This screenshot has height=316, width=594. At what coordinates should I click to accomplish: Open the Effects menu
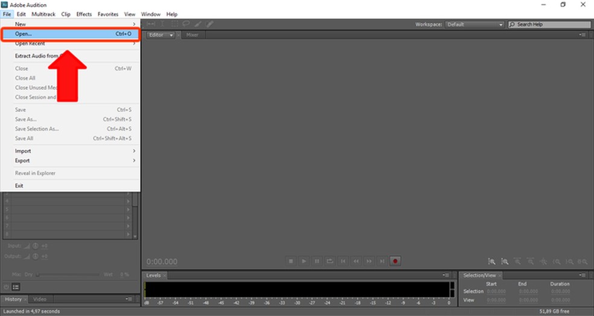click(84, 14)
